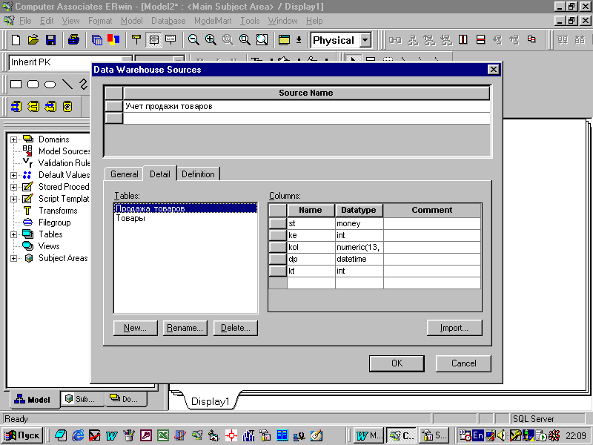The width and height of the screenshot is (593, 445).
Task: Select source row Учет продажи товаров
Action: [x=306, y=106]
